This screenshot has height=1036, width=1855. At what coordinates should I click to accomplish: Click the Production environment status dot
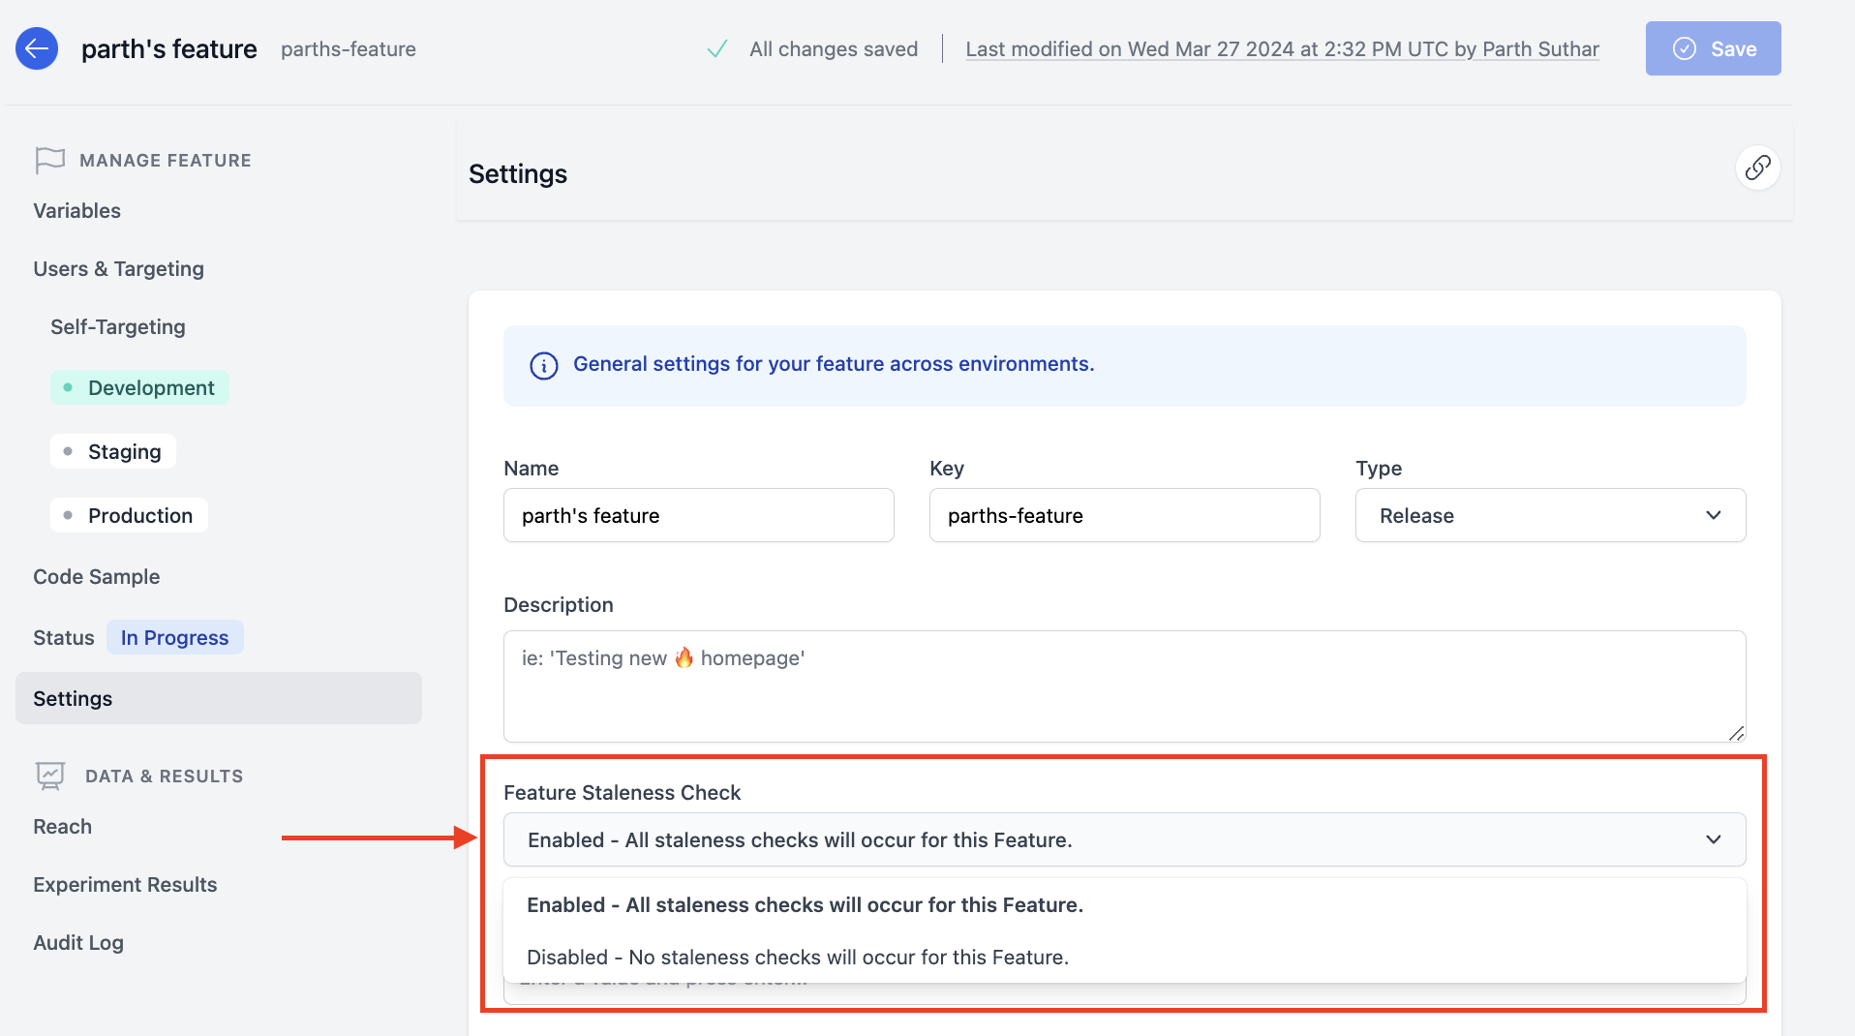click(68, 515)
